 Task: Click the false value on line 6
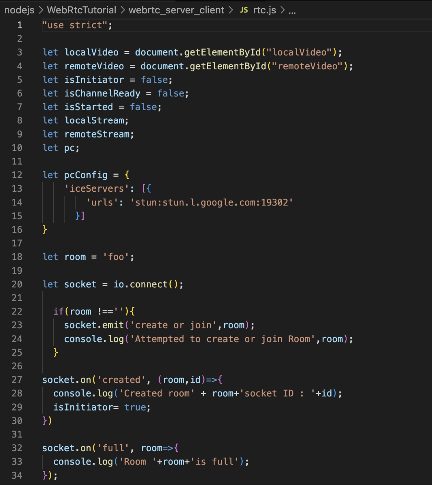point(170,93)
